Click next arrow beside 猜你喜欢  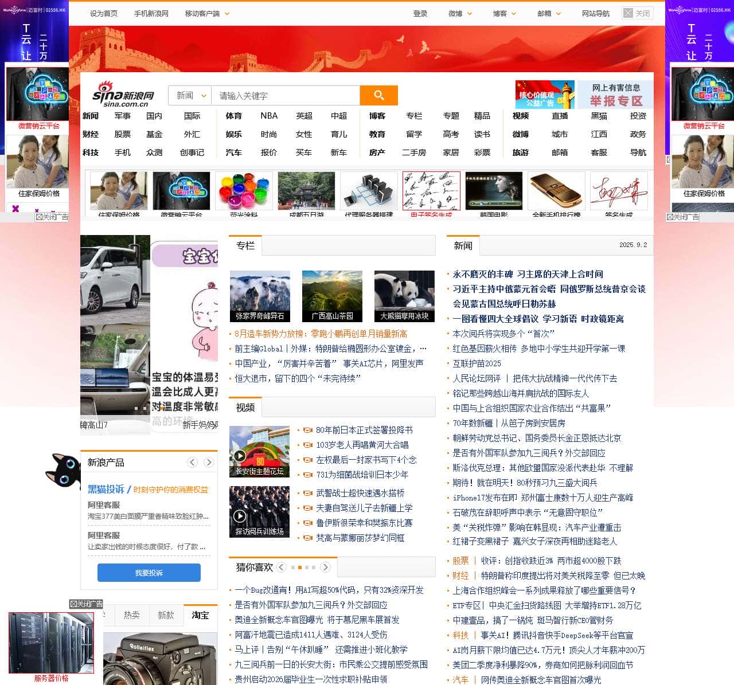tap(325, 567)
